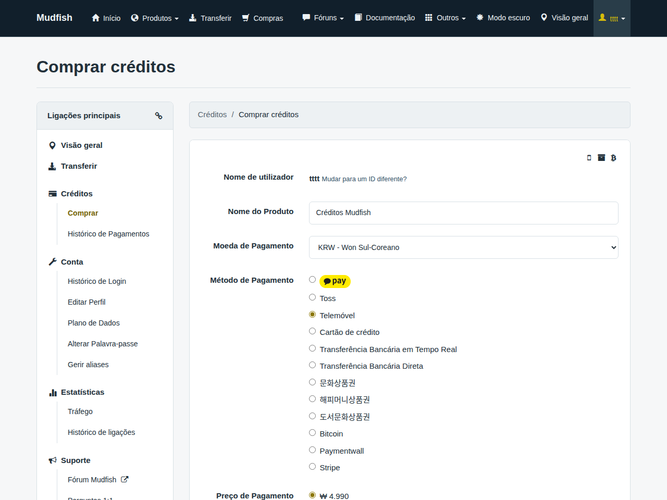Image resolution: width=667 pixels, height=500 pixels.
Task: Click the book icon beside Documentação
Action: pos(359,18)
